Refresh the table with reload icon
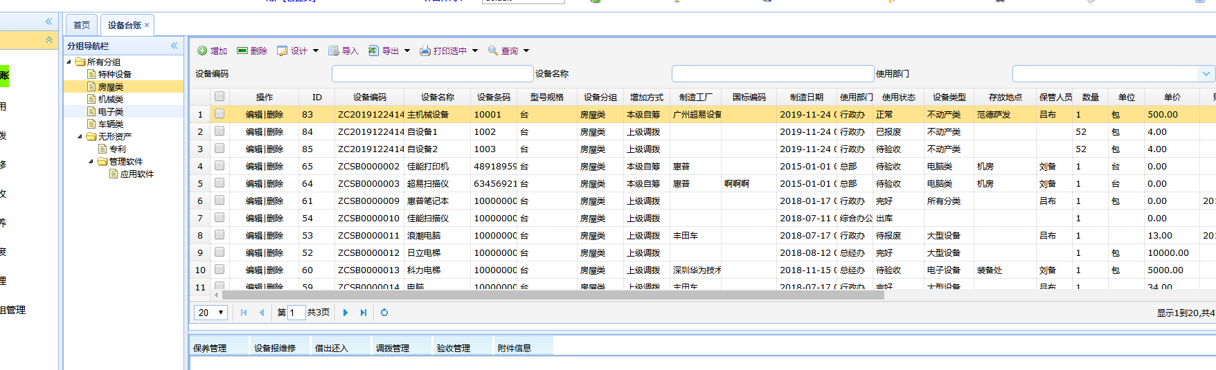 [384, 313]
